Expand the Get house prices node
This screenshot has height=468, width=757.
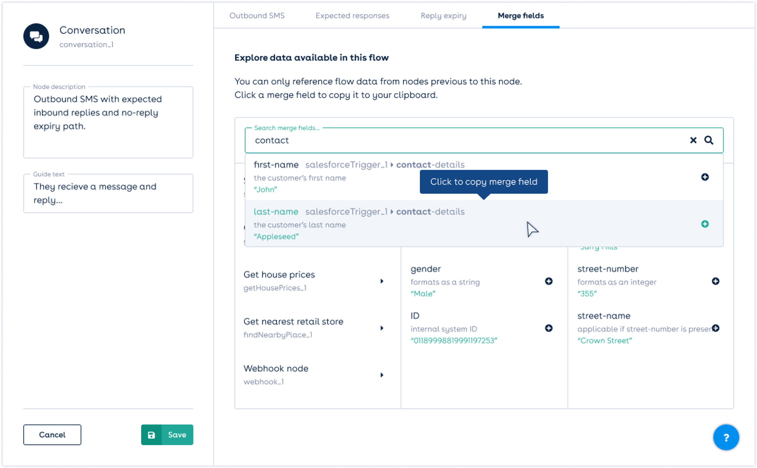point(382,281)
